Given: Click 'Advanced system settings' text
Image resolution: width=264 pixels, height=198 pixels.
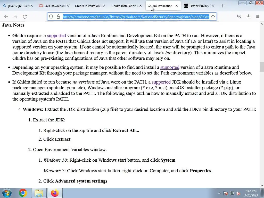Looking at the screenshot, I should (81, 181).
